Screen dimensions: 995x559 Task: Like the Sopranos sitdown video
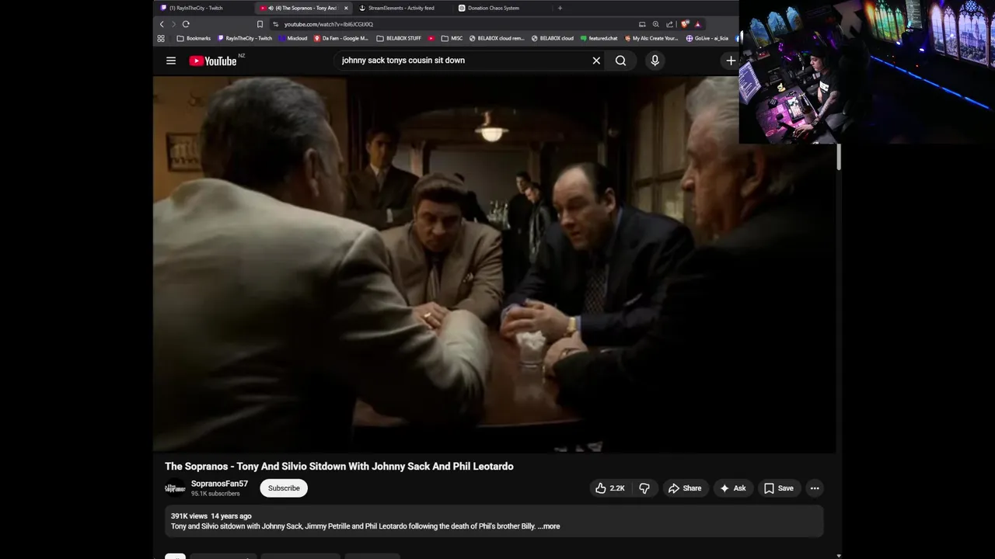click(x=610, y=488)
